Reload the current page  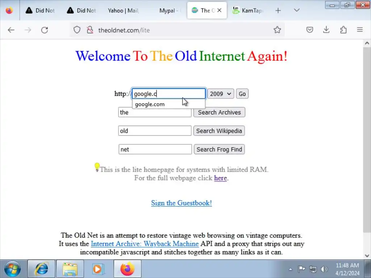coord(45,30)
